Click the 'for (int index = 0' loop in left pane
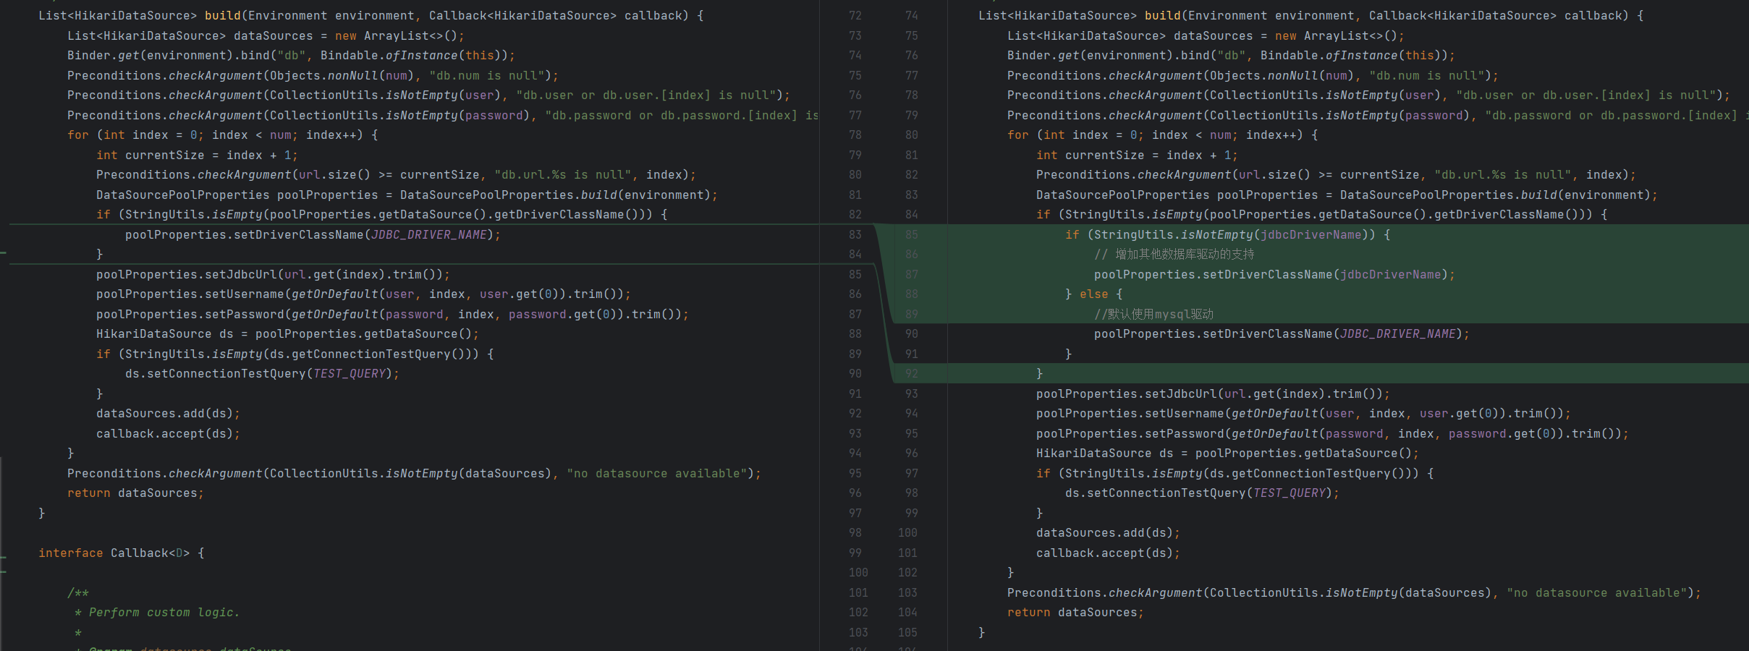This screenshot has width=1749, height=651. point(222,135)
